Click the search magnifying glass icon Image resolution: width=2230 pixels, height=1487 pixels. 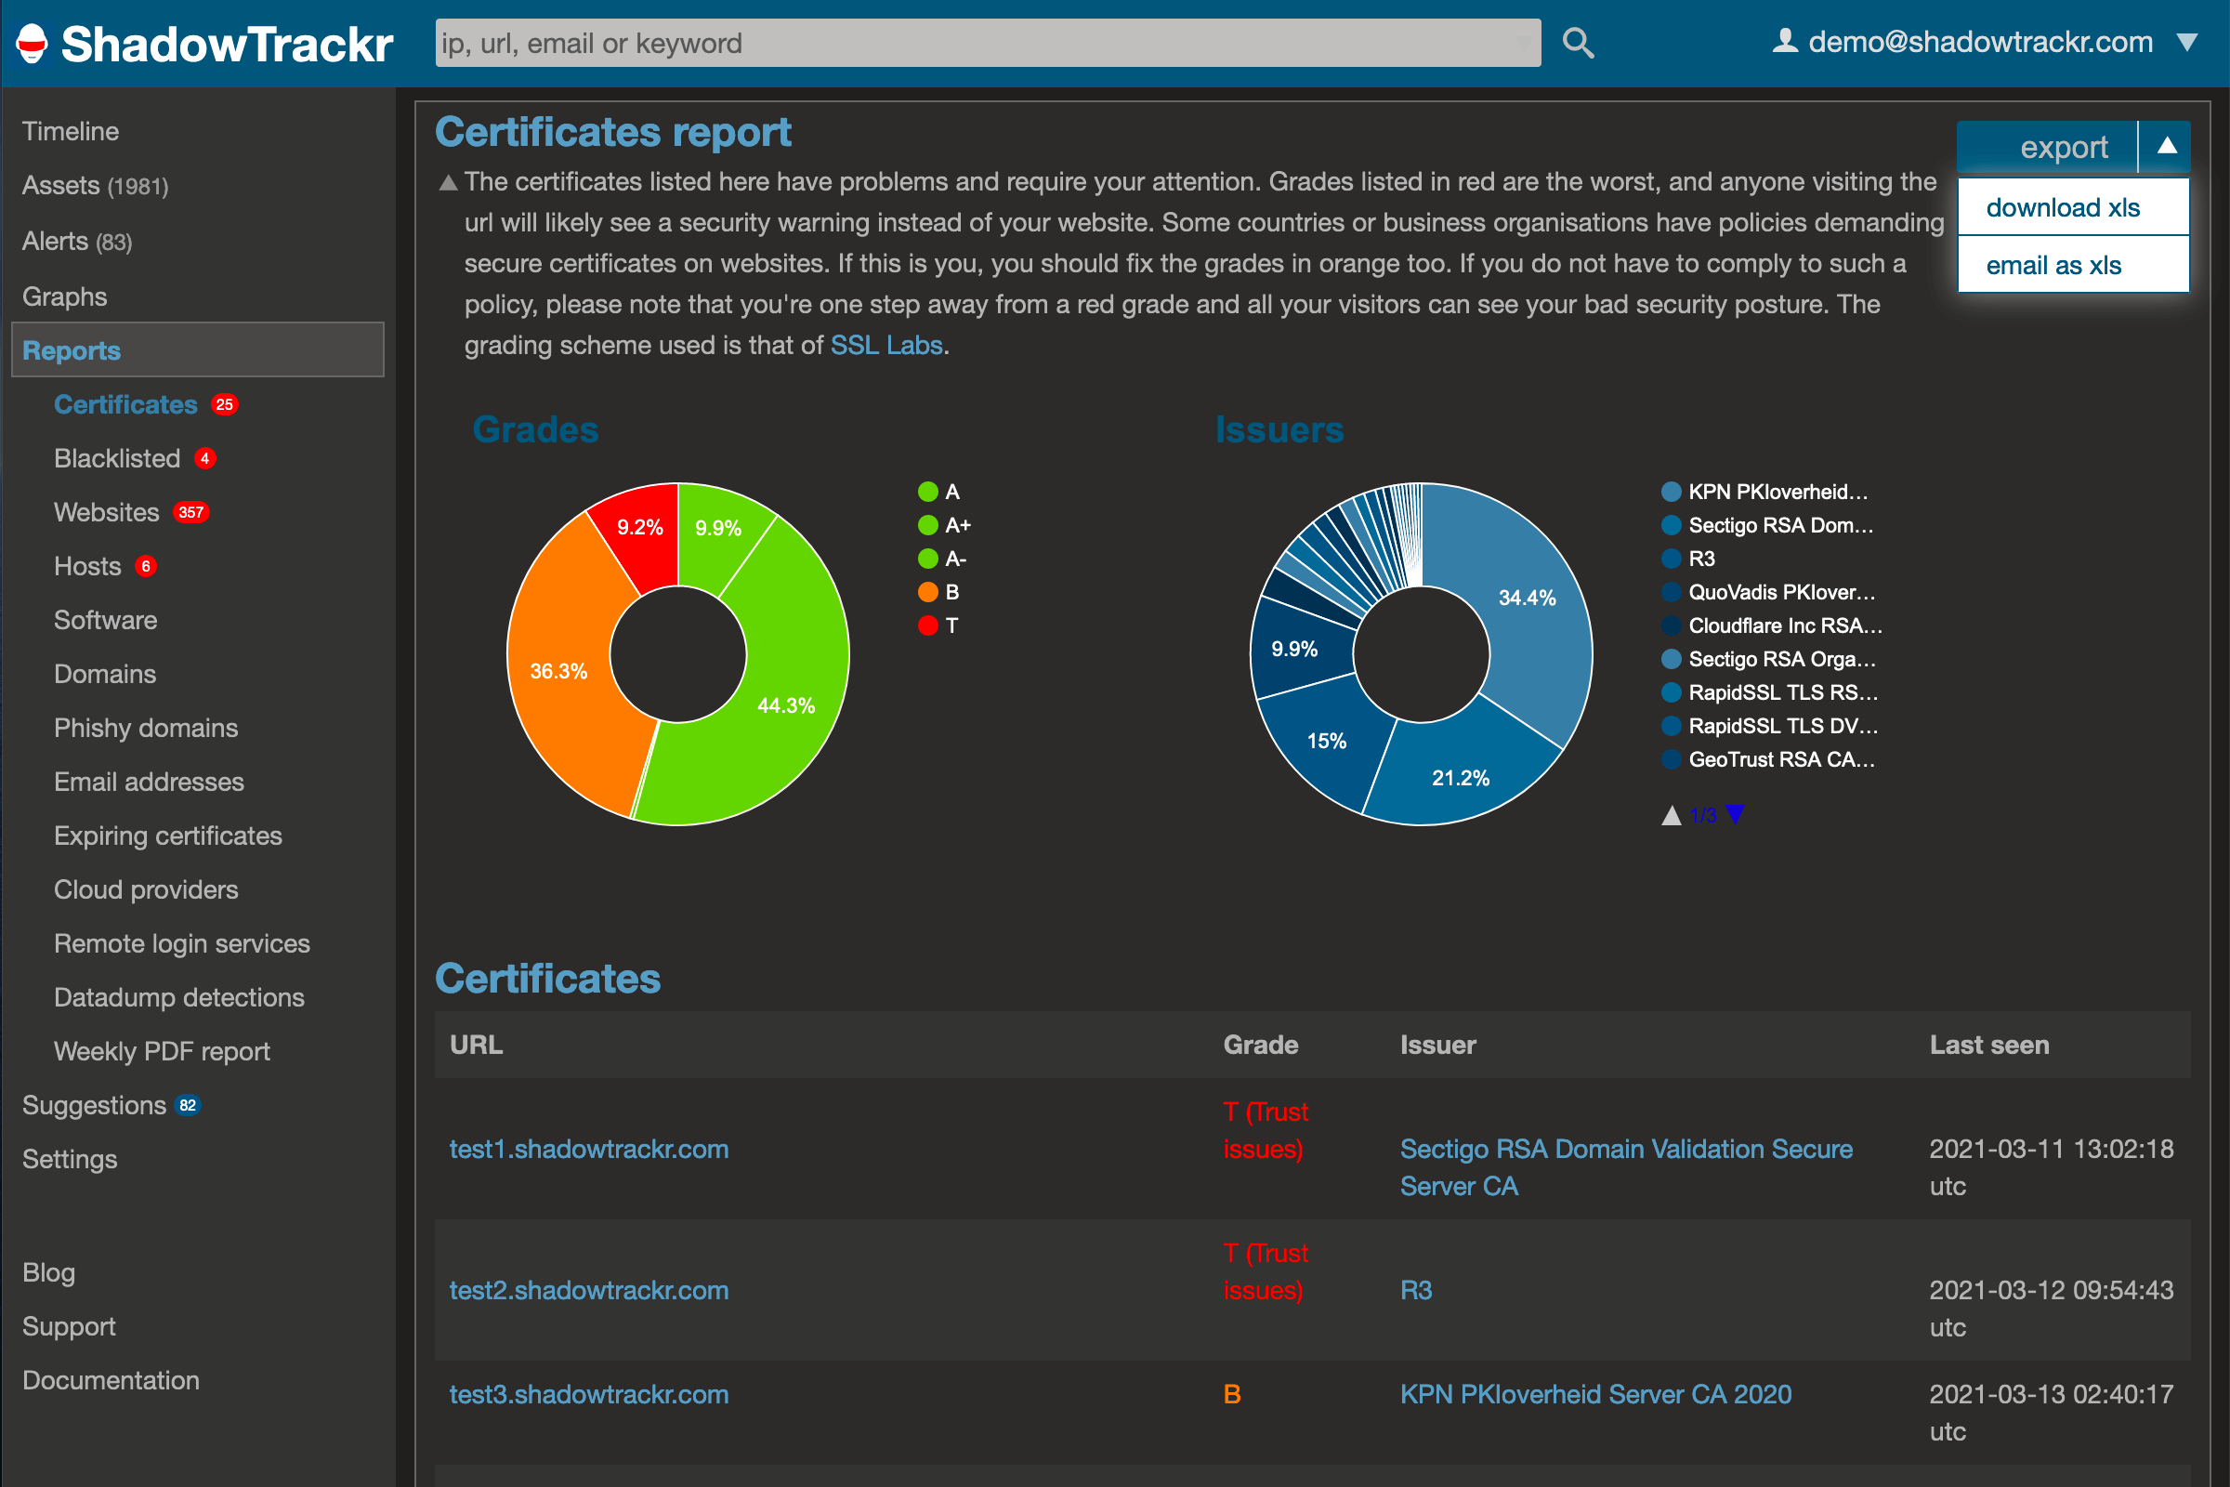pyautogui.click(x=1577, y=42)
